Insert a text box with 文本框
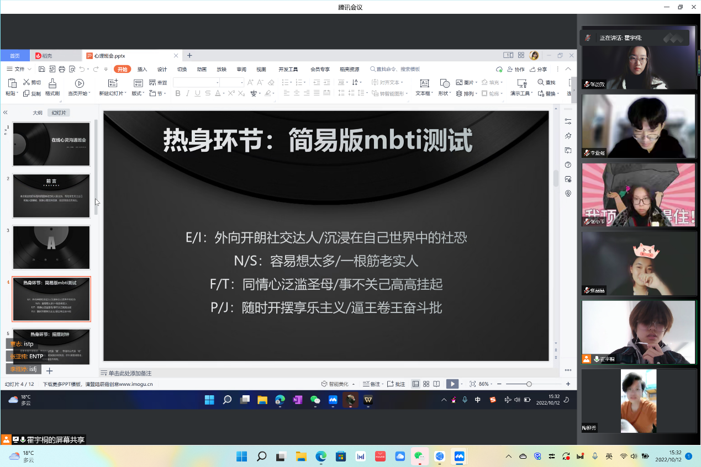 424,83
